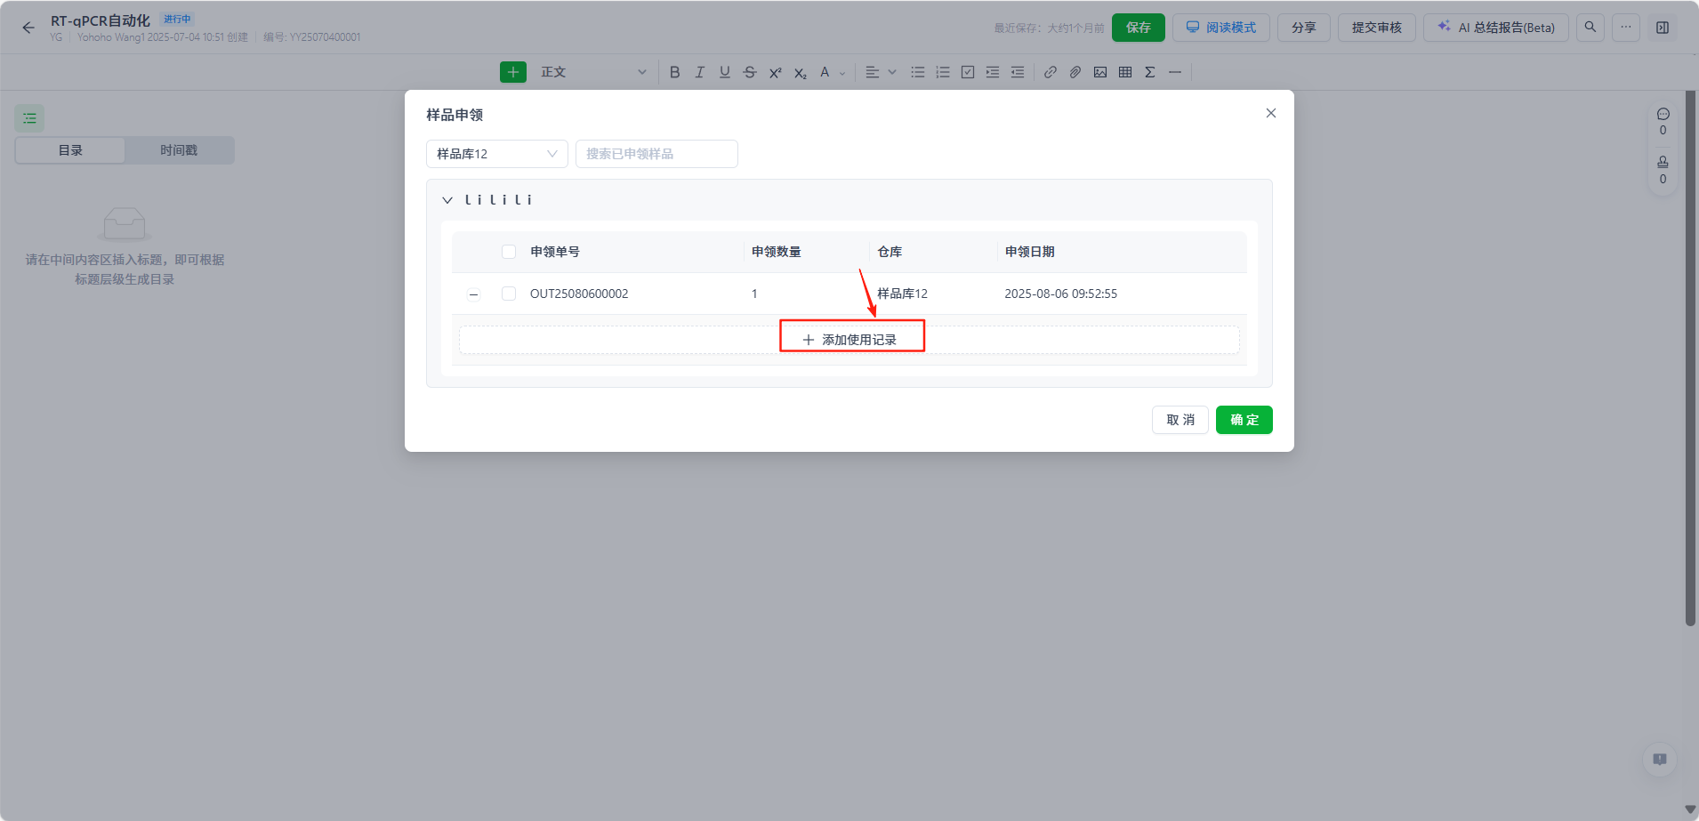Click the insert table icon
Image resolution: width=1699 pixels, height=821 pixels.
pos(1124,72)
